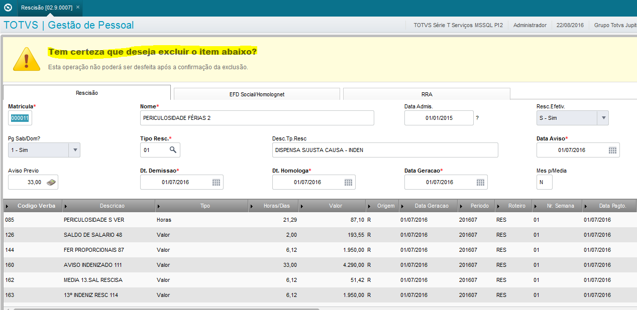Click value 51,42 in Valor column
Image resolution: width=637 pixels, height=310 pixels.
357,280
